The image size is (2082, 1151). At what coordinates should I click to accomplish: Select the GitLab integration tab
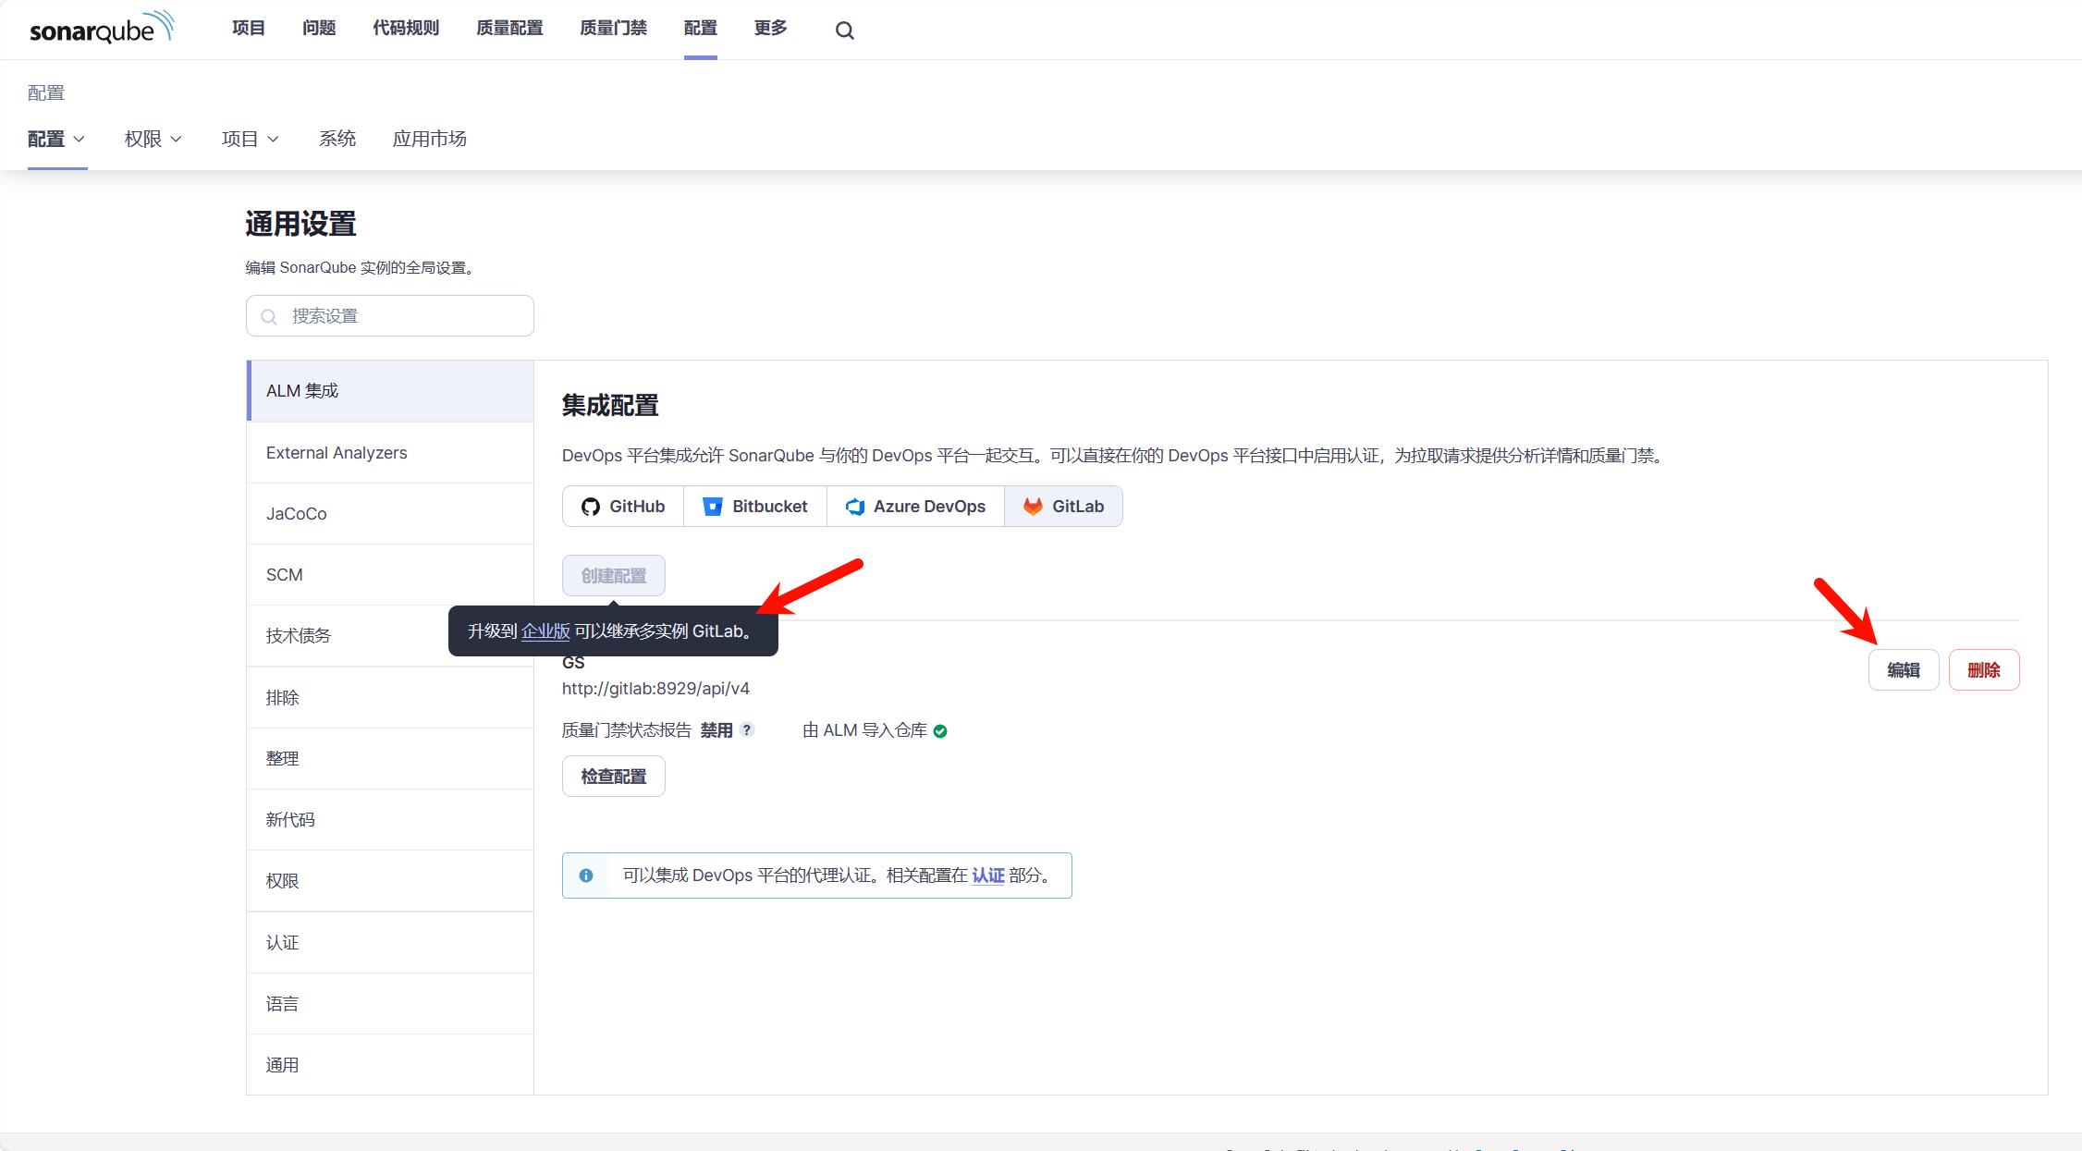1063,507
